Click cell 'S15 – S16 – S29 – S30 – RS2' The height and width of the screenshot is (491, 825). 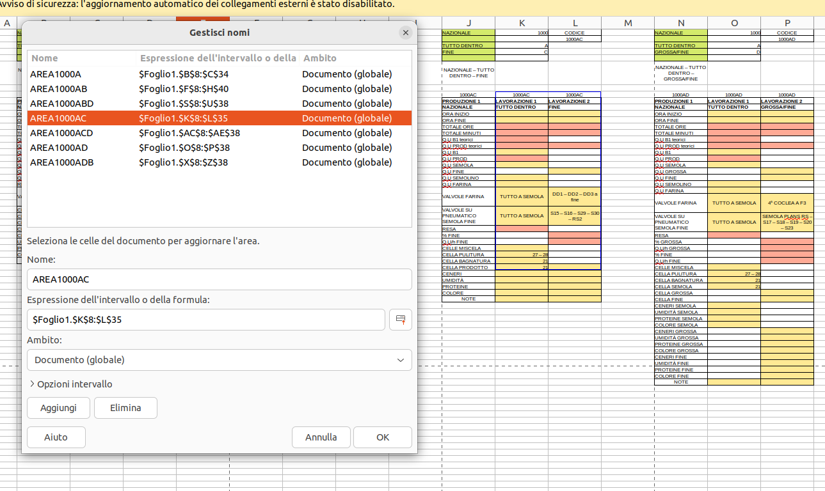point(575,215)
